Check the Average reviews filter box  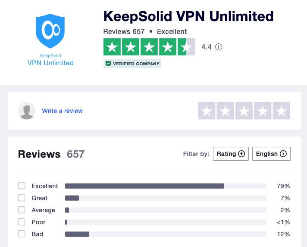point(22,210)
